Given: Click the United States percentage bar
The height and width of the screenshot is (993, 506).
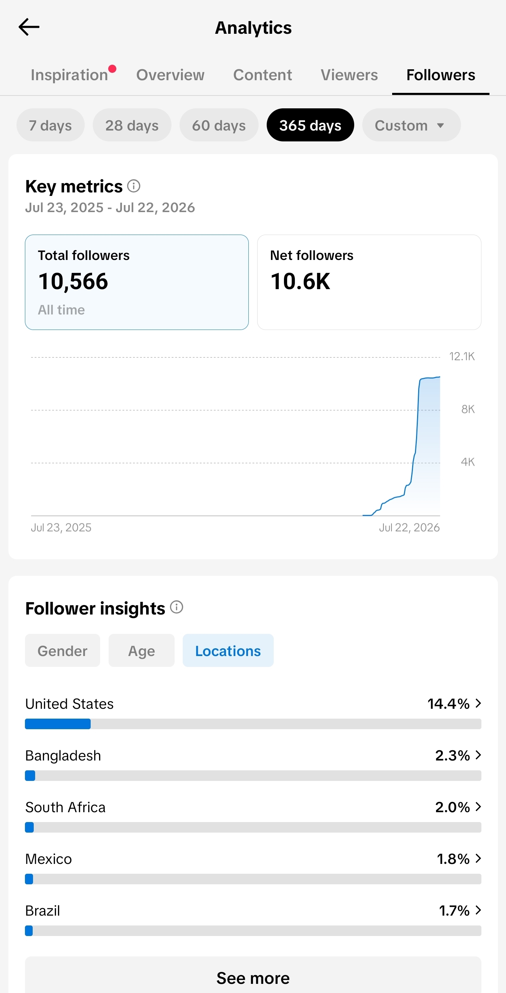Looking at the screenshot, I should pyautogui.click(x=253, y=724).
